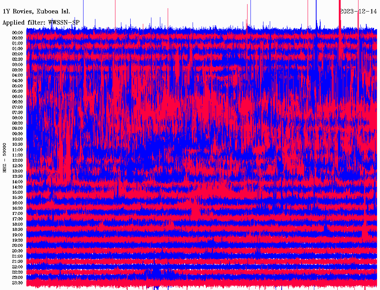Viewport: 380px width, 290px height.
Task: Select the 07:30 time row label
Action: pos(17,112)
